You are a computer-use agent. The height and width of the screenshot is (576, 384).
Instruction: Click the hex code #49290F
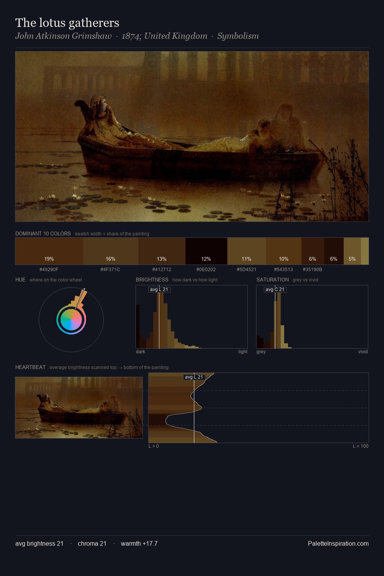click(49, 270)
